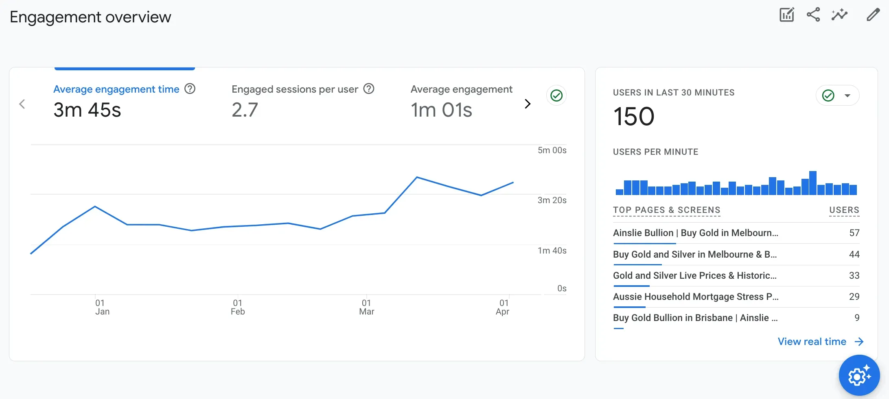Open the Insights sparkline icon
Viewport: 889px width, 399px height.
pyautogui.click(x=840, y=15)
